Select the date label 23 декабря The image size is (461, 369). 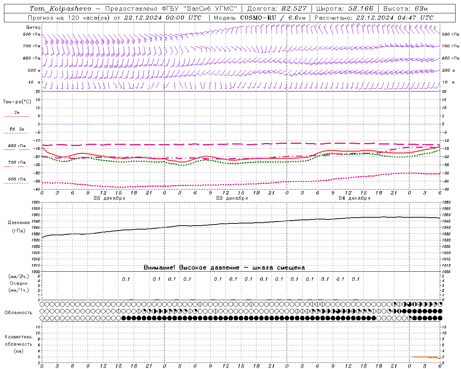[x=232, y=198]
